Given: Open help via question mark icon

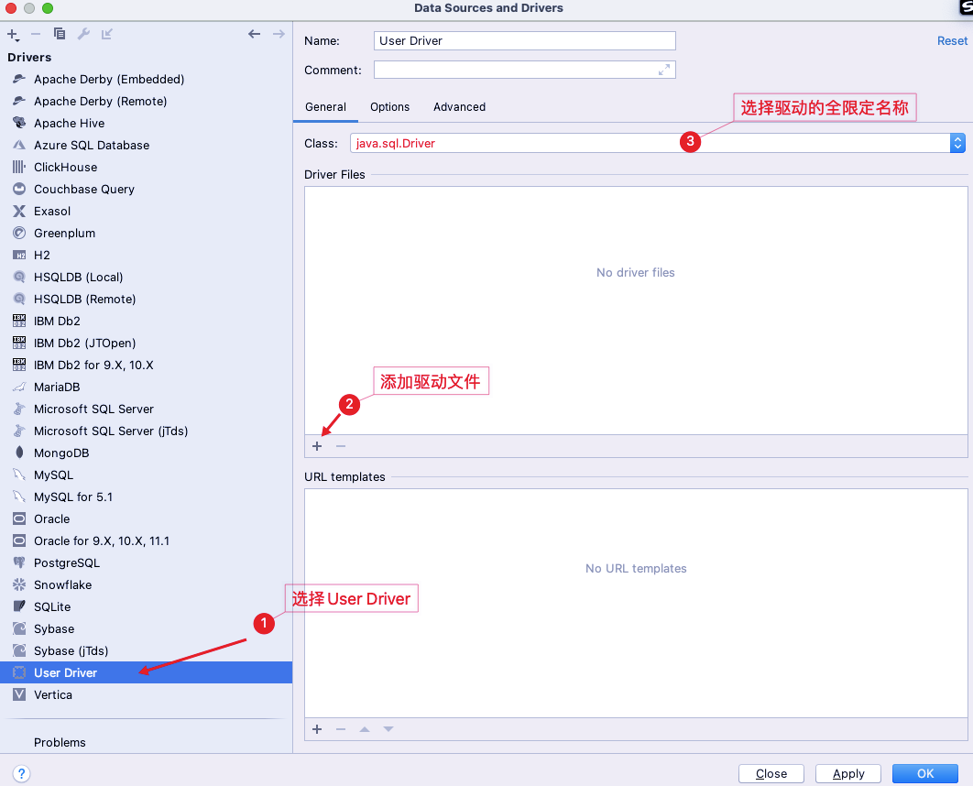Looking at the screenshot, I should click(x=21, y=773).
